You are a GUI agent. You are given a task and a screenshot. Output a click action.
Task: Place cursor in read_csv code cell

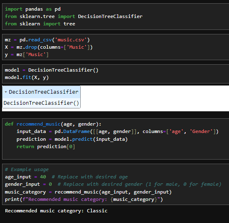(x=116, y=47)
